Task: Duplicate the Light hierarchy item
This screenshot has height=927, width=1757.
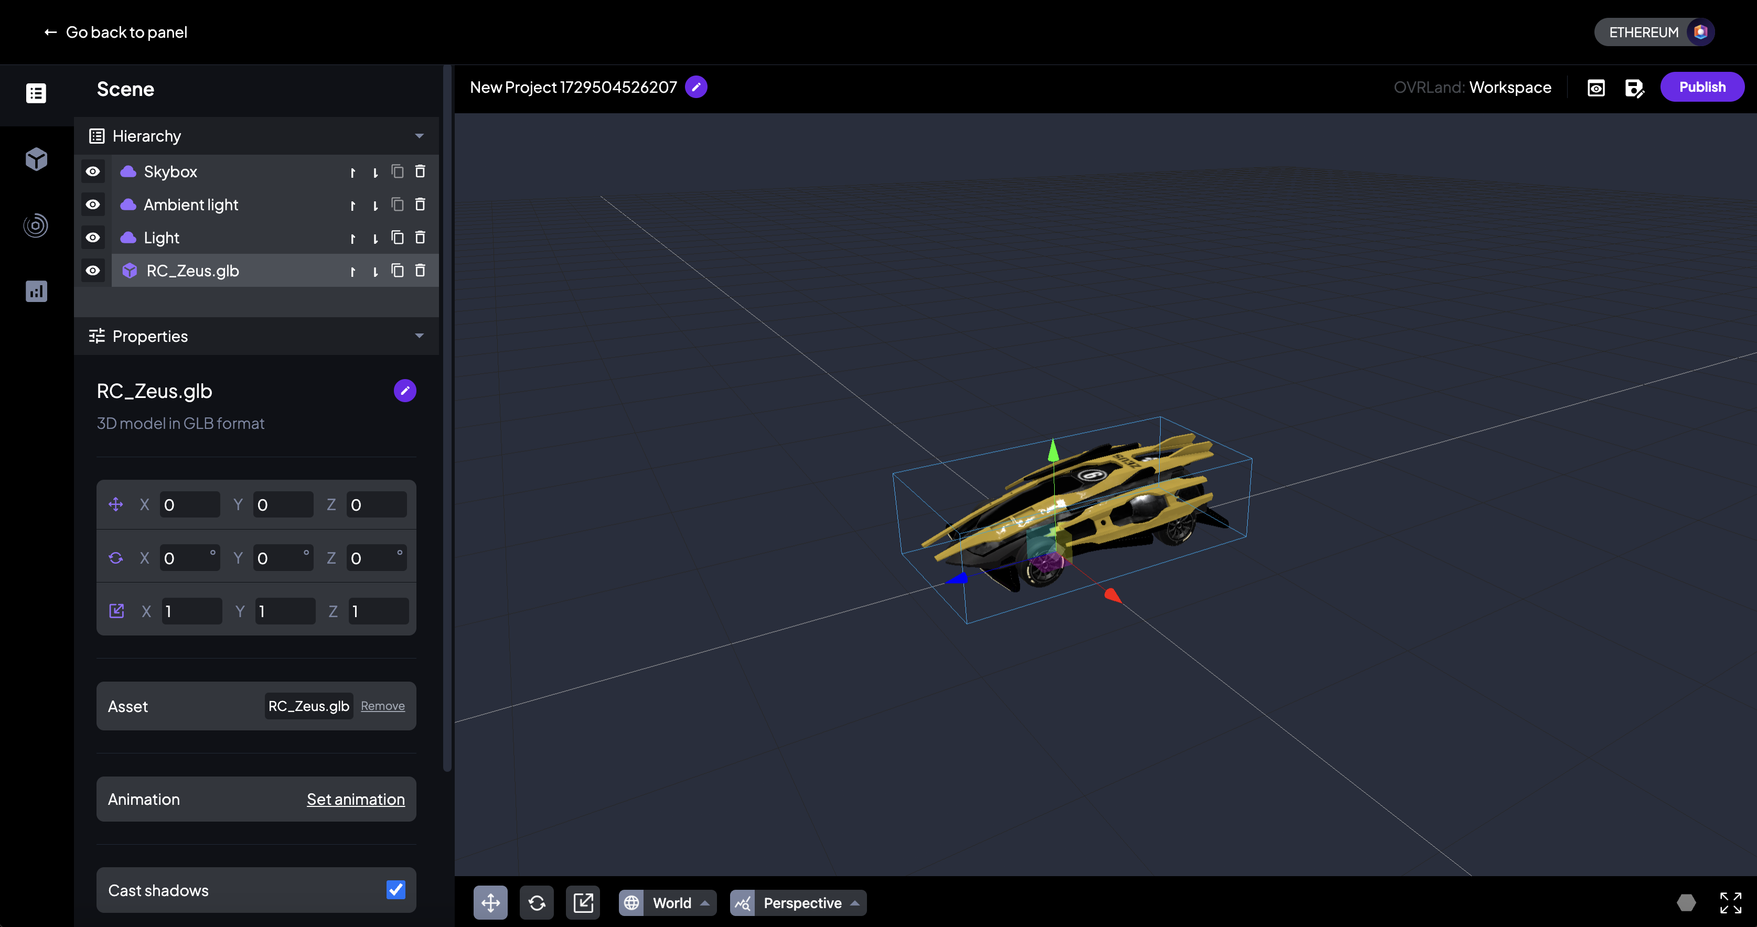Action: (x=398, y=237)
